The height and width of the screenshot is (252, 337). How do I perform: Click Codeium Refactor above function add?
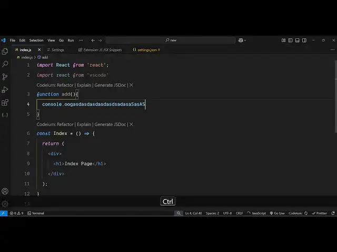[65, 85]
